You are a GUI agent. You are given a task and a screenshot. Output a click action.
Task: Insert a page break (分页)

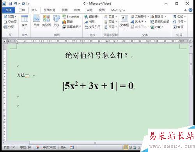tap(9, 27)
